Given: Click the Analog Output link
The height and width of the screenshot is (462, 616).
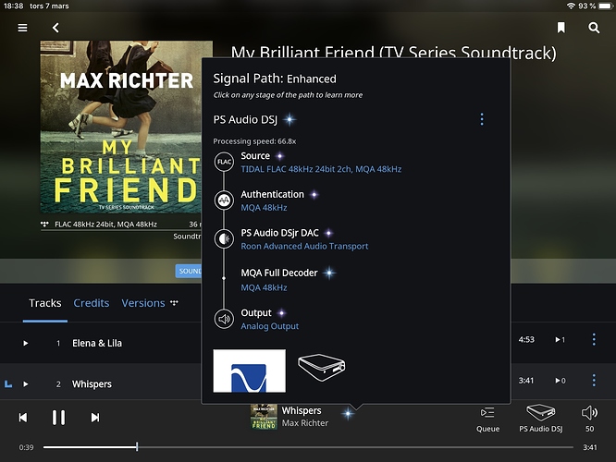Looking at the screenshot, I should click(269, 326).
